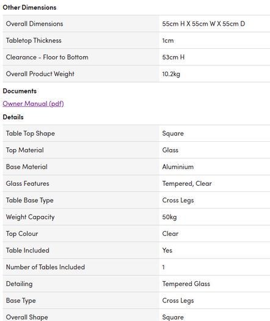
Task: Click the Tabletop Thickness row label
Action: point(34,40)
